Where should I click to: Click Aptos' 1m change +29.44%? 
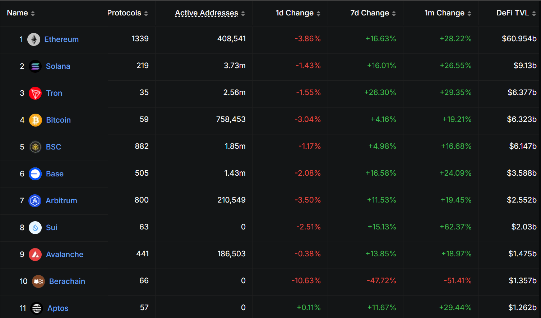456,308
